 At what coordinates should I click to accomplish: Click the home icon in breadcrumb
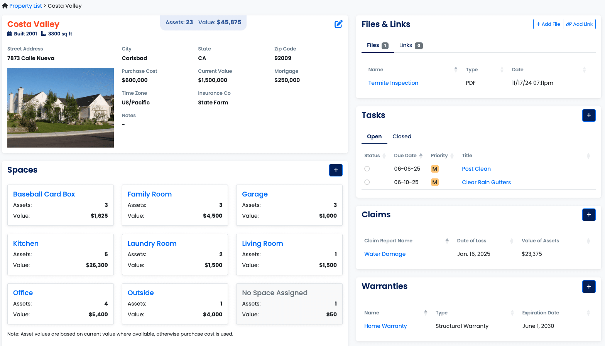(5, 6)
